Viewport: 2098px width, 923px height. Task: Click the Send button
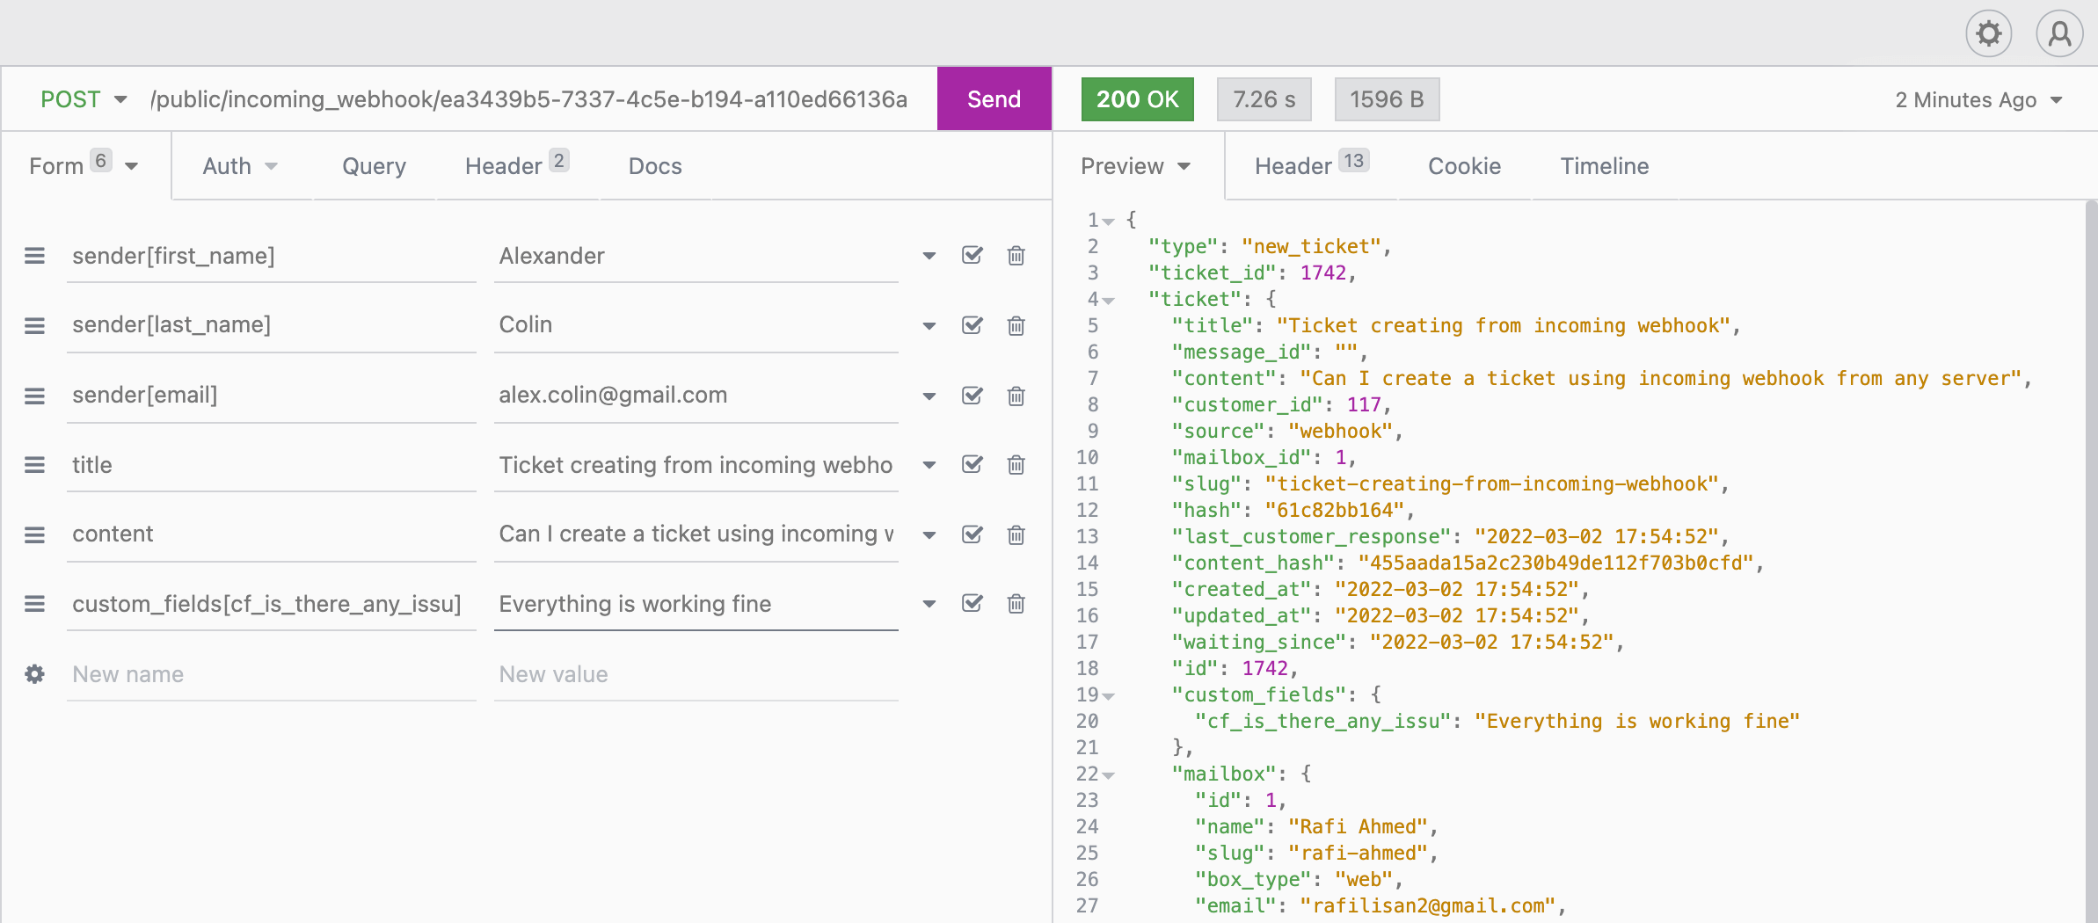(x=994, y=98)
